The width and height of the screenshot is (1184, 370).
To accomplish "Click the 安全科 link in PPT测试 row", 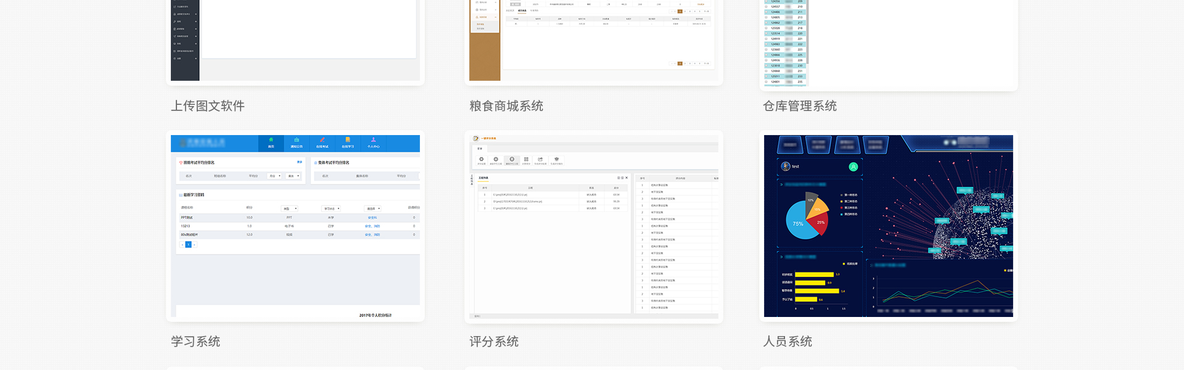I will point(372,218).
